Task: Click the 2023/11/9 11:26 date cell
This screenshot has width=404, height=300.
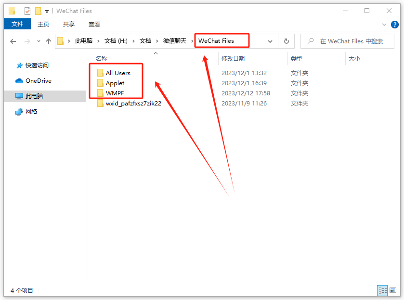Action: [244, 104]
